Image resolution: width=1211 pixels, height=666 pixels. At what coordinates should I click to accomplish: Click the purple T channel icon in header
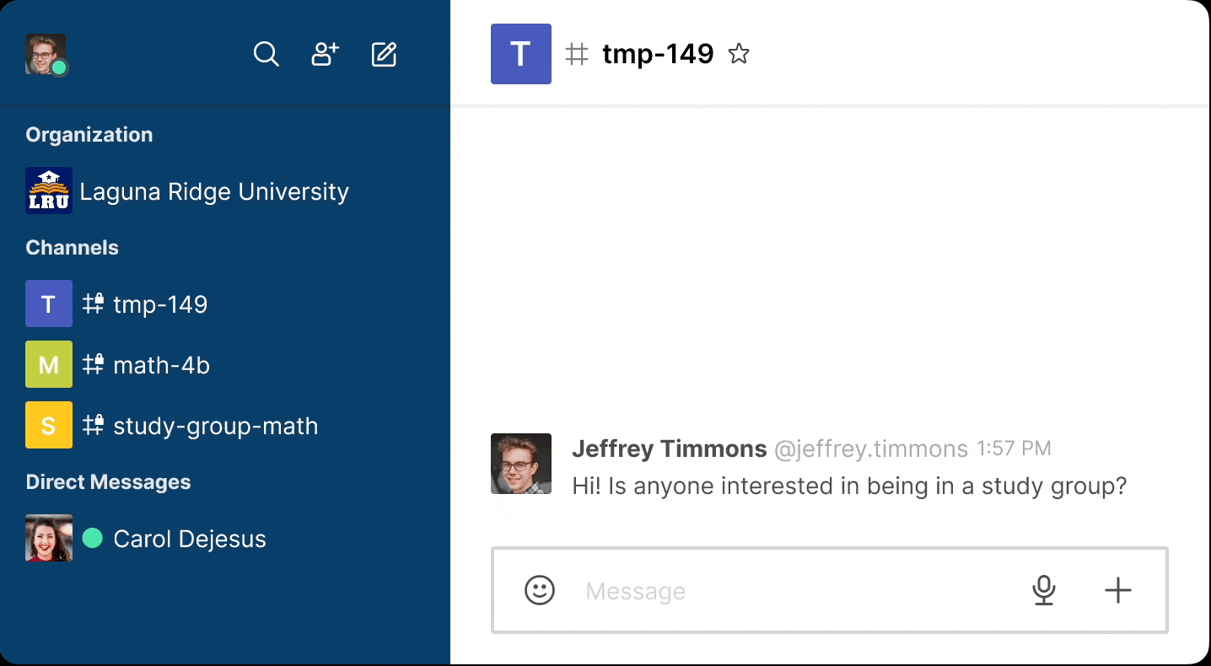[521, 55]
